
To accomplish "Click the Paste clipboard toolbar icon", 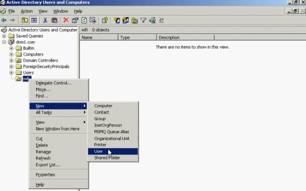I will 54,20.
